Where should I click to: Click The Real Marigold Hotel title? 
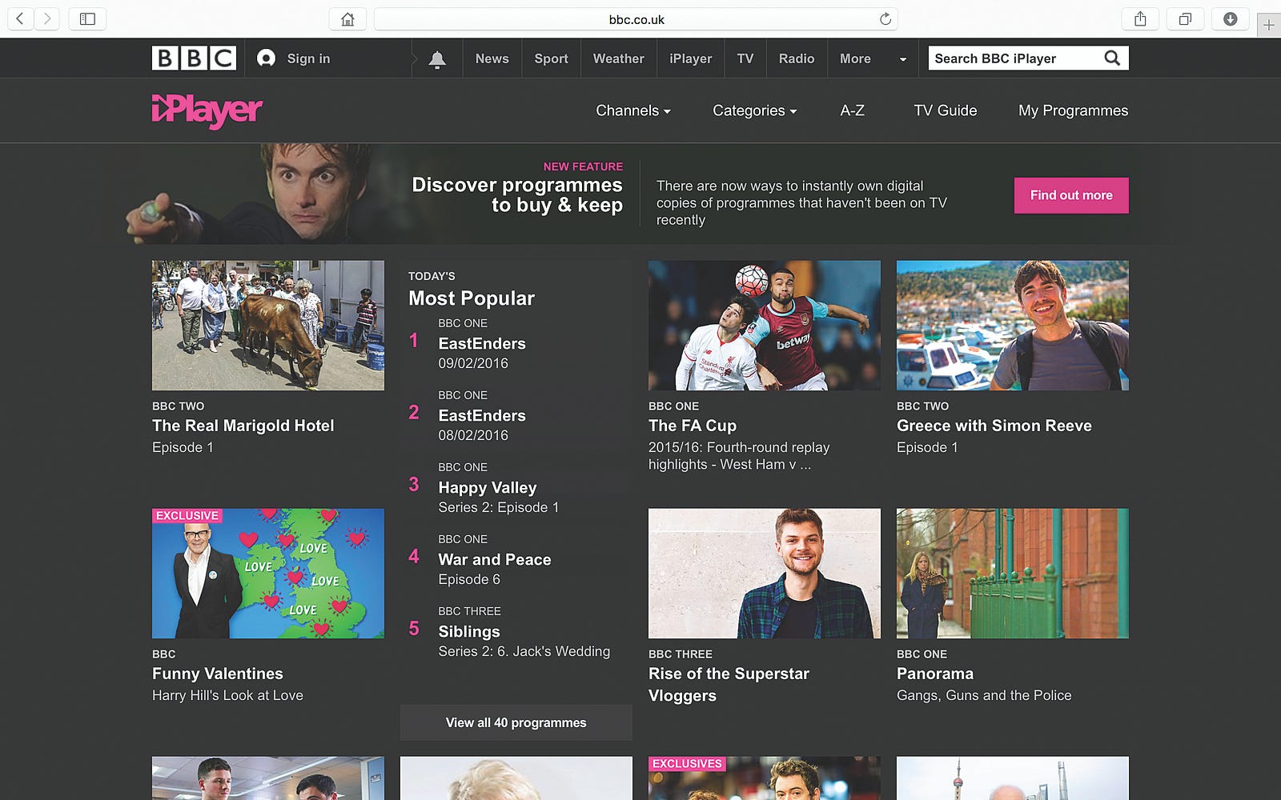[x=243, y=426]
